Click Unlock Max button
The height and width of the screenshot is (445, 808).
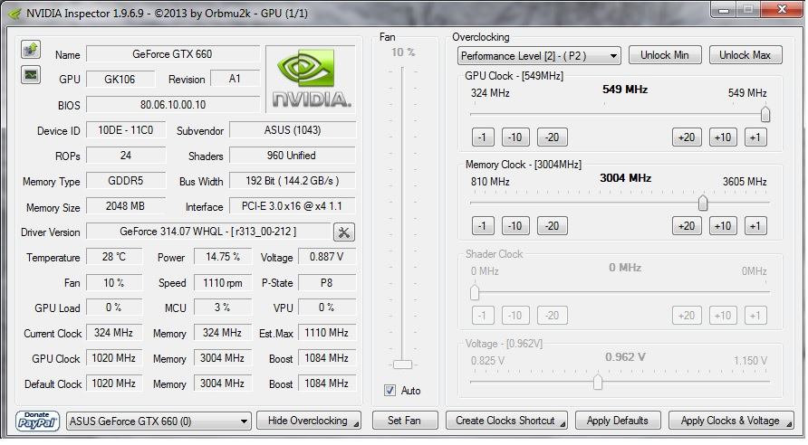click(x=745, y=55)
